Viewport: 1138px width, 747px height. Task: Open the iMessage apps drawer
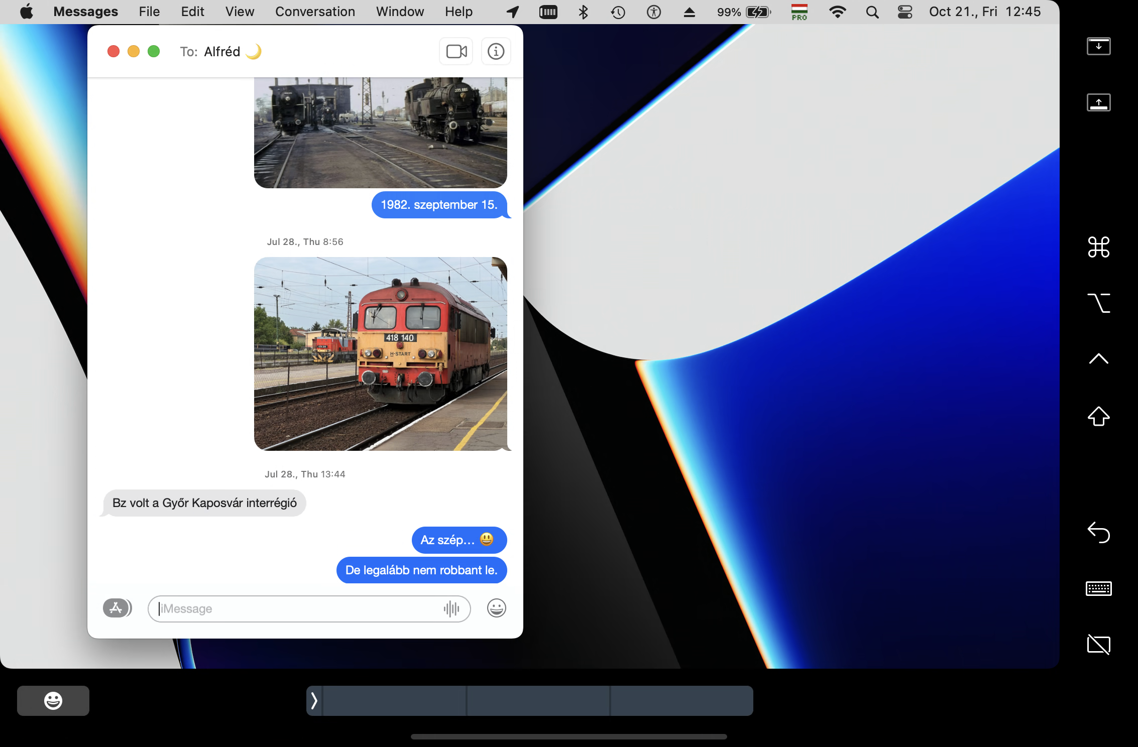(x=117, y=608)
